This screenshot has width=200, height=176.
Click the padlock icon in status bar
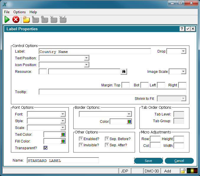click(183, 171)
